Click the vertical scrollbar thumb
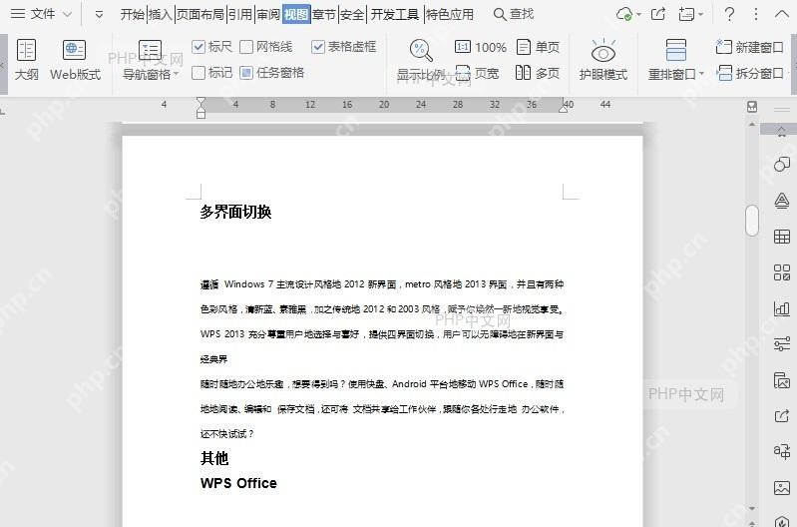Image resolution: width=797 pixels, height=527 pixels. click(752, 221)
